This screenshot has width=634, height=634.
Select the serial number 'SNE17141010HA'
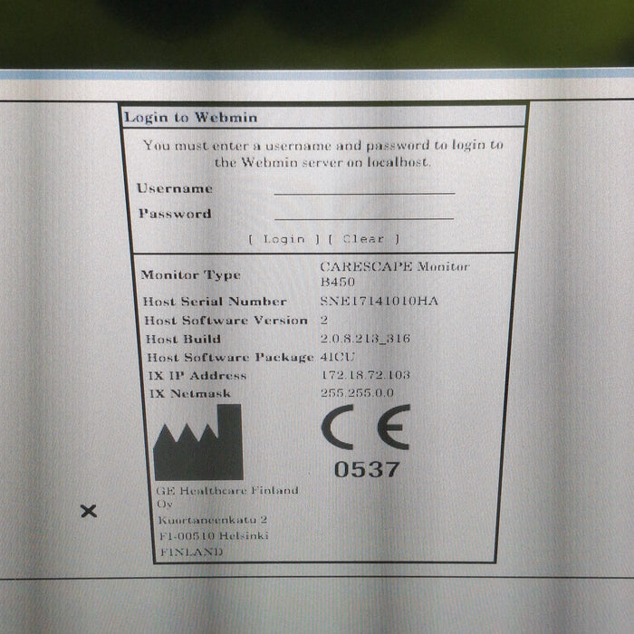pos(379,301)
